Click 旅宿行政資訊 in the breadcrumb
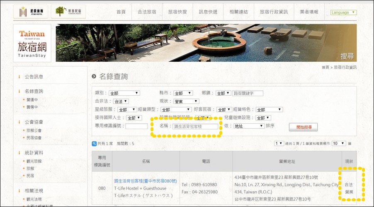 (x=345, y=67)
